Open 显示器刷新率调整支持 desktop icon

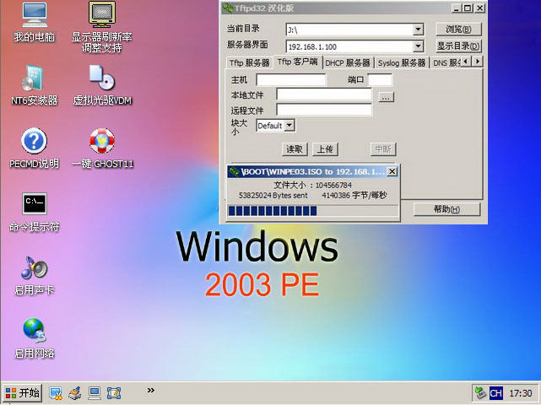tap(102, 27)
